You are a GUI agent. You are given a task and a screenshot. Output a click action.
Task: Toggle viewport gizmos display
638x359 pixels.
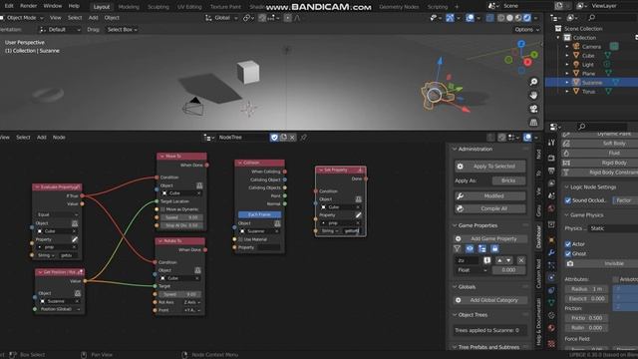point(450,18)
